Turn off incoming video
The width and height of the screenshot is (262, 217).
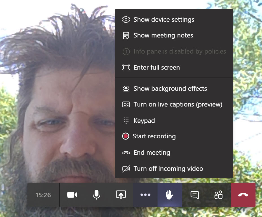click(168, 168)
